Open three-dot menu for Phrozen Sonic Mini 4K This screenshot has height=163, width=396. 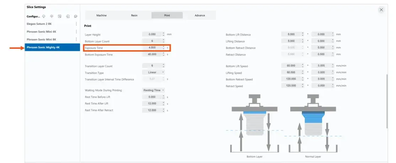pos(76,32)
